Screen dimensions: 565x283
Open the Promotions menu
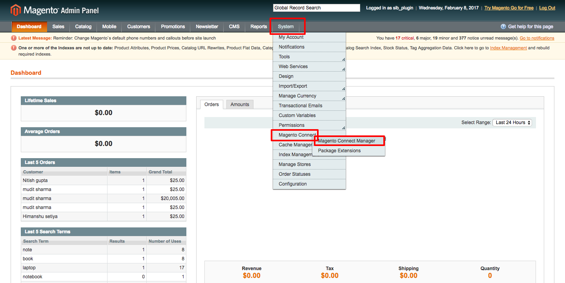coord(173,27)
